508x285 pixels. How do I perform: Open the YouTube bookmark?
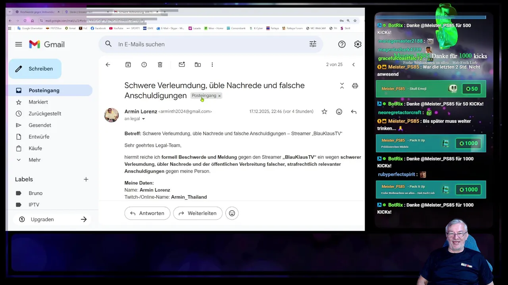(x=116, y=28)
